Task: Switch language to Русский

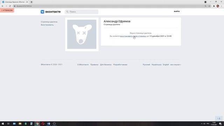Action: coord(146,65)
